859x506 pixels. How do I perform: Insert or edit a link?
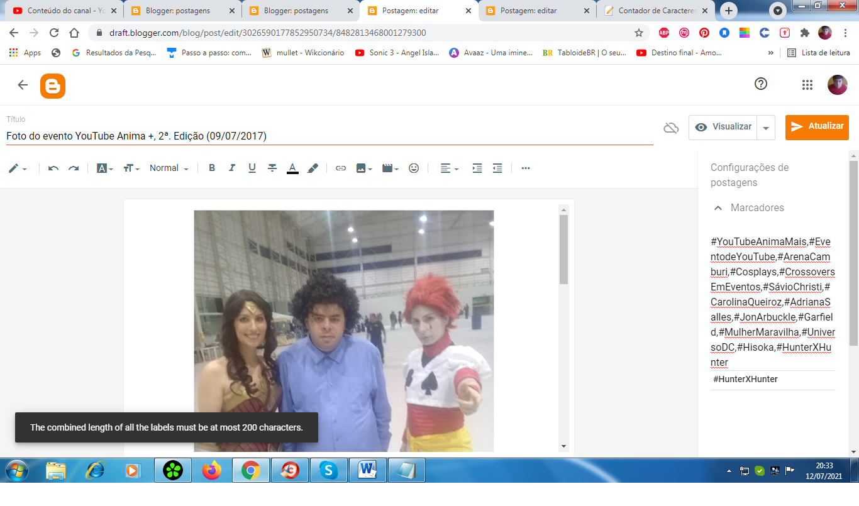coord(341,168)
